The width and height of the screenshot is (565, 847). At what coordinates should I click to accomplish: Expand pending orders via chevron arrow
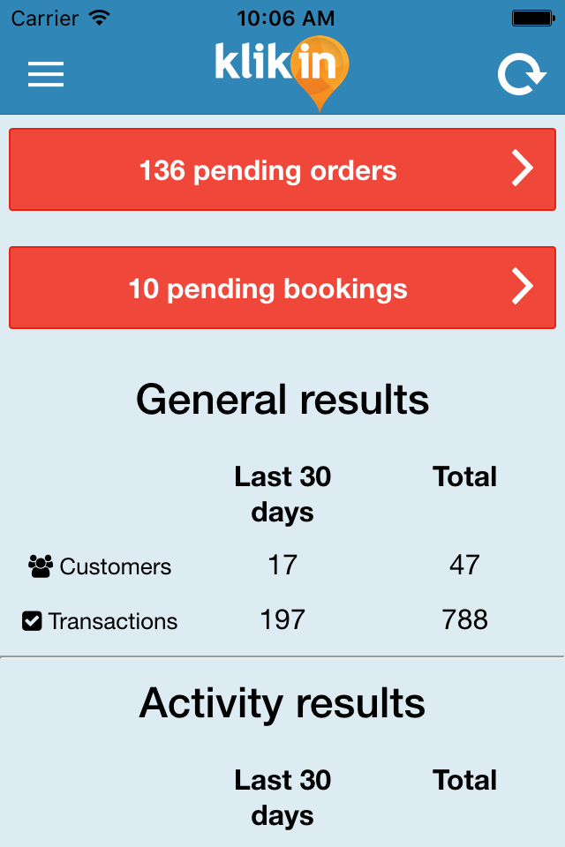point(523,169)
